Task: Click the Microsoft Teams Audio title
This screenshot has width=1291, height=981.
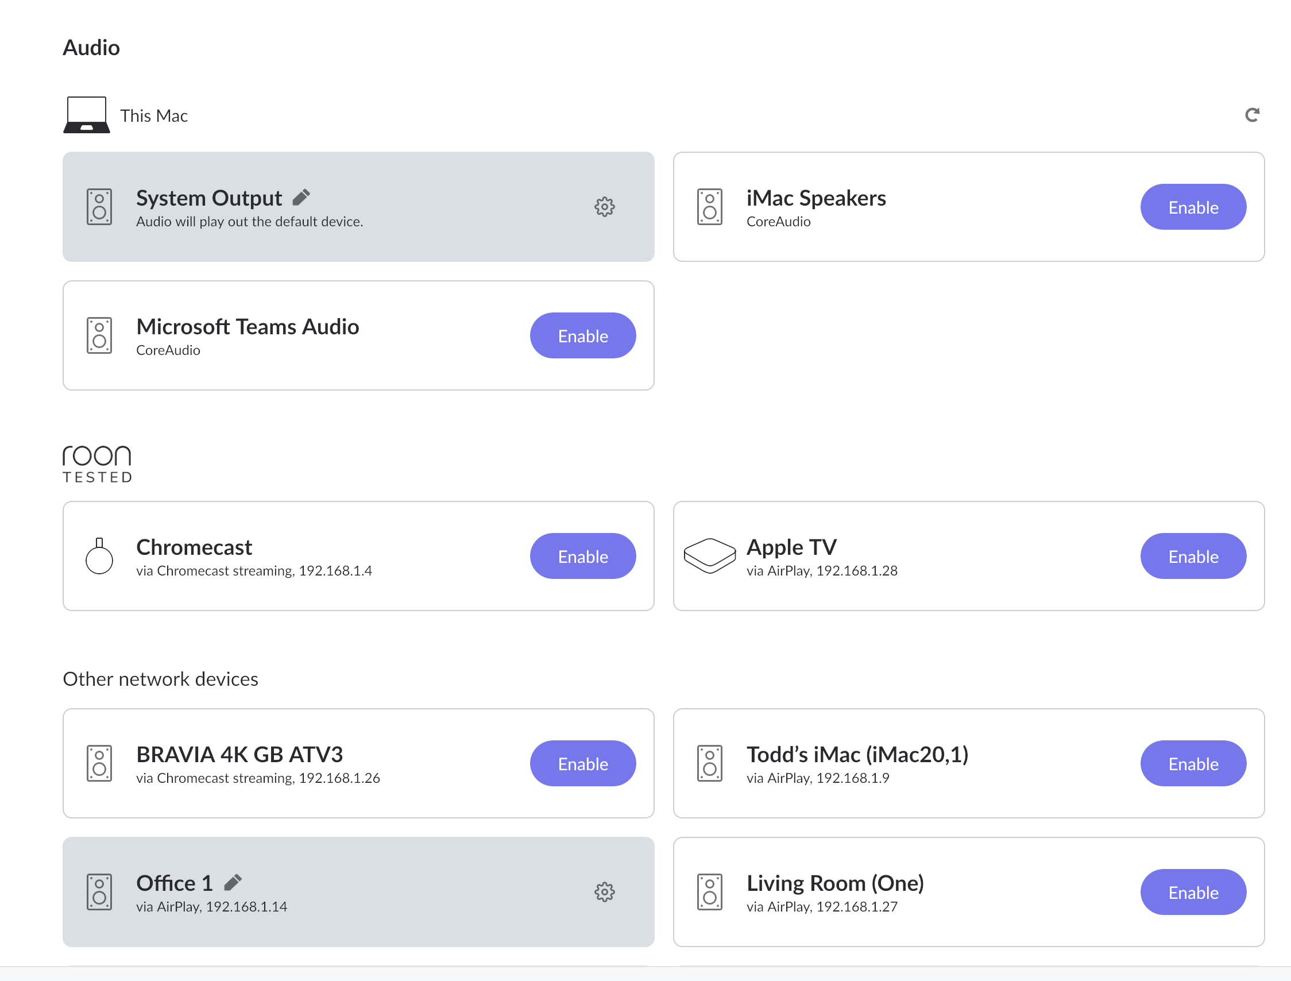Action: tap(248, 326)
